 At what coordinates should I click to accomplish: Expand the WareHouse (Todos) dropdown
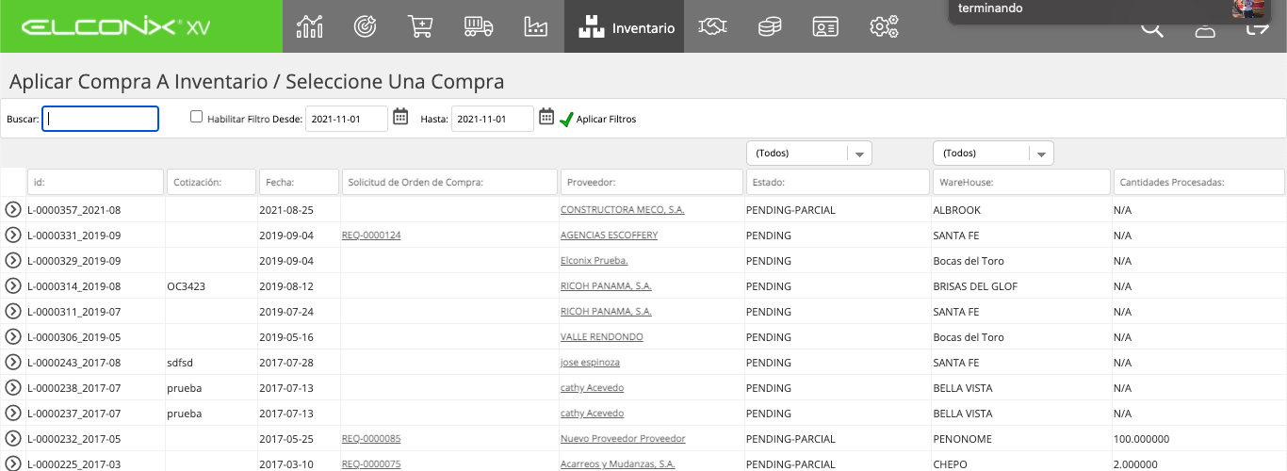pyautogui.click(x=993, y=153)
